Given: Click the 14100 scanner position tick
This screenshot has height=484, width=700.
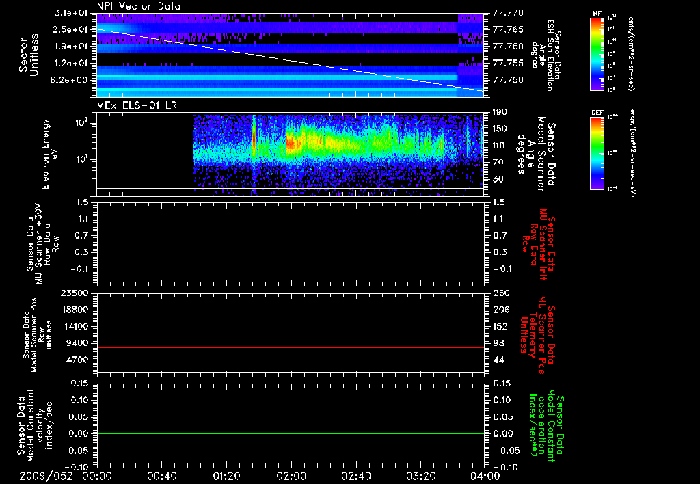Looking at the screenshot, I should [x=75, y=326].
